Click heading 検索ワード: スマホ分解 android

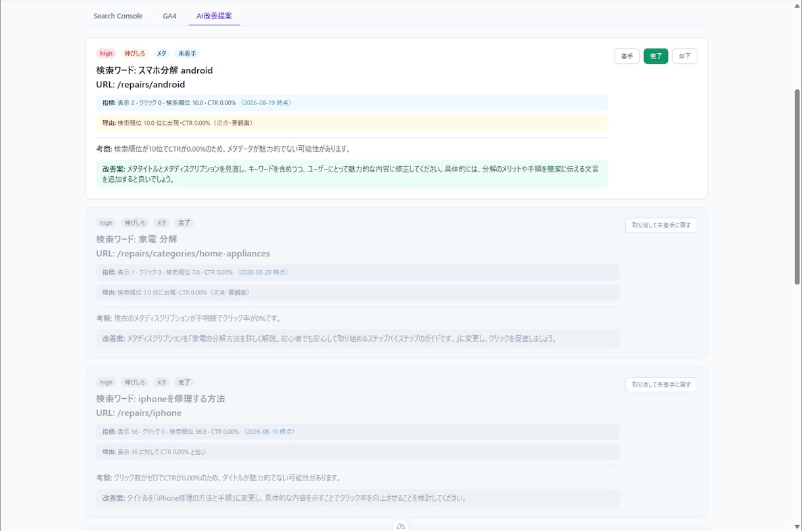click(x=154, y=70)
